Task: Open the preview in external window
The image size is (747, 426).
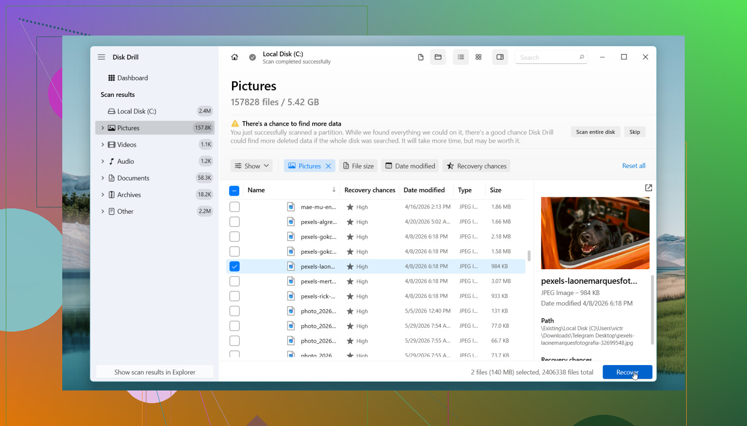Action: 648,188
